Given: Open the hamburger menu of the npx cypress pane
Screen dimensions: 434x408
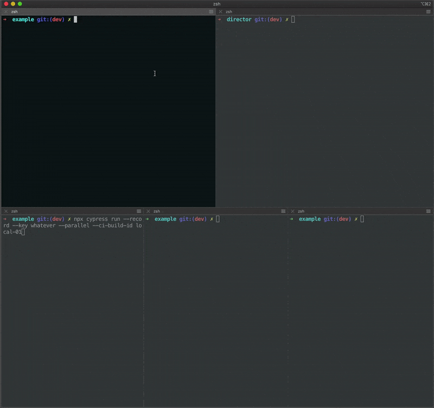Looking at the screenshot, I should [139, 211].
